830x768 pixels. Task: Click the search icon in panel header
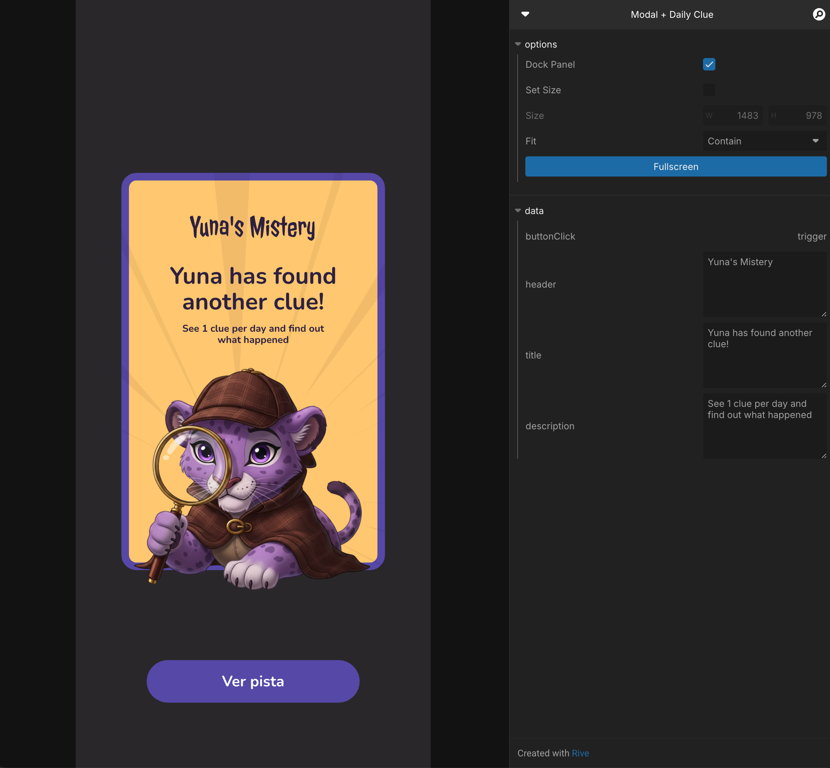pos(818,15)
